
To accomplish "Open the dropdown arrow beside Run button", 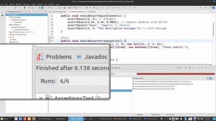I will point(67,8).
